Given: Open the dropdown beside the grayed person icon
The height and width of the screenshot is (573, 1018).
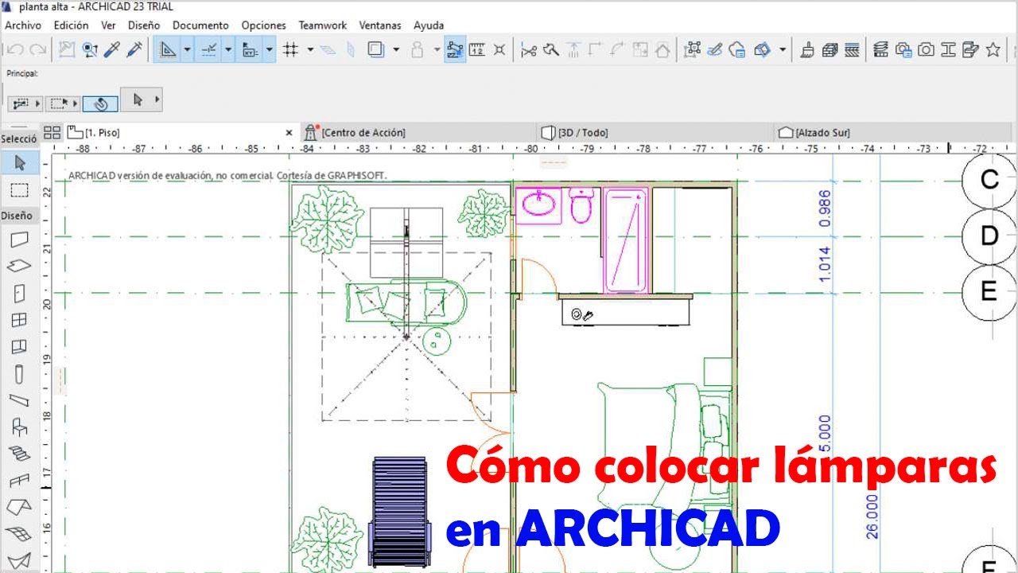Looking at the screenshot, I should (437, 49).
